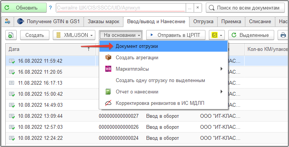Click document number 000000000000027

coord(119,116)
